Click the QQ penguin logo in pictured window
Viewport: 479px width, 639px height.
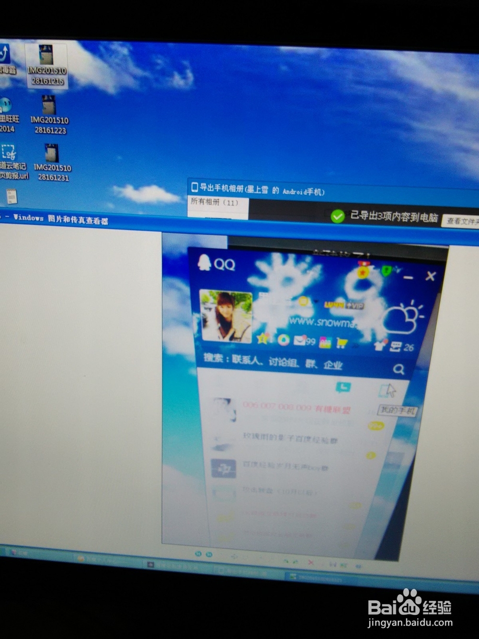pos(205,263)
